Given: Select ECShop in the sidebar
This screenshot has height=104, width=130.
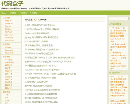Looking at the screenshot, I should point(8,29).
